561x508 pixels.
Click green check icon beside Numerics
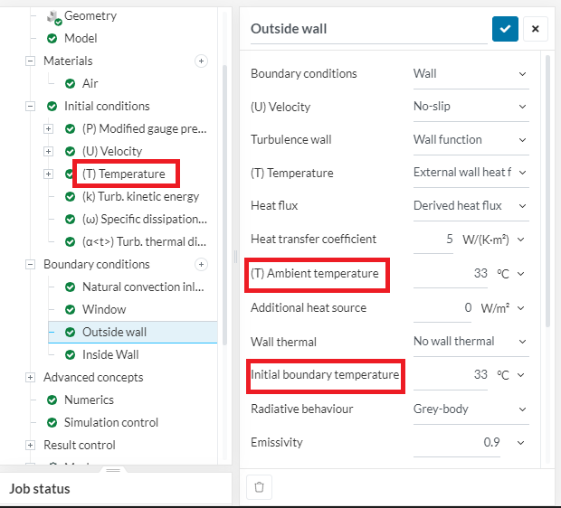[52, 400]
